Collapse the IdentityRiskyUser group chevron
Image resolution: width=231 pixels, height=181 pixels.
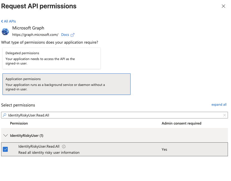click(5, 135)
